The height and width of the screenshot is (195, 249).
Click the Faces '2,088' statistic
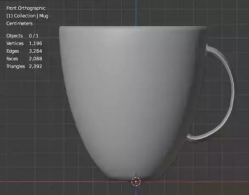pyautogui.click(x=35, y=59)
